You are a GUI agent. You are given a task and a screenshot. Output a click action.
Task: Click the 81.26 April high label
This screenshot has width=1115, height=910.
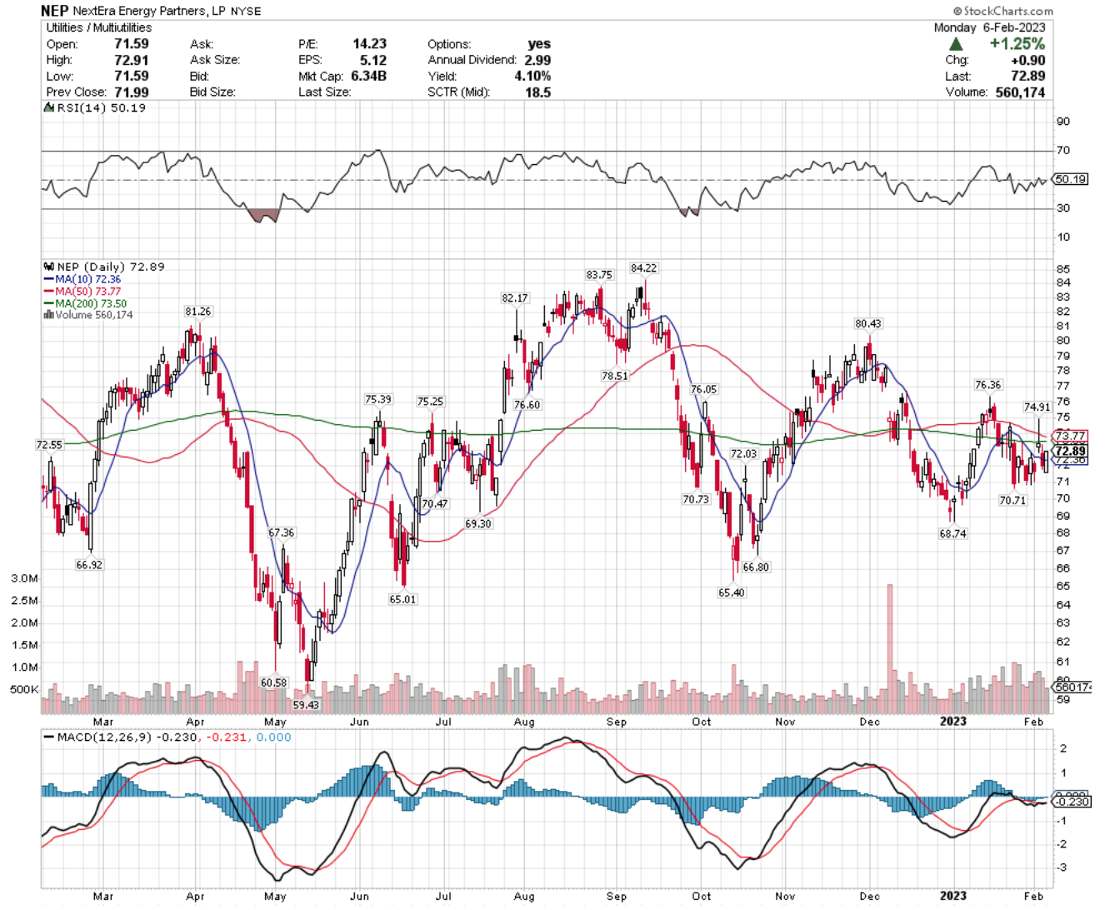pos(197,312)
